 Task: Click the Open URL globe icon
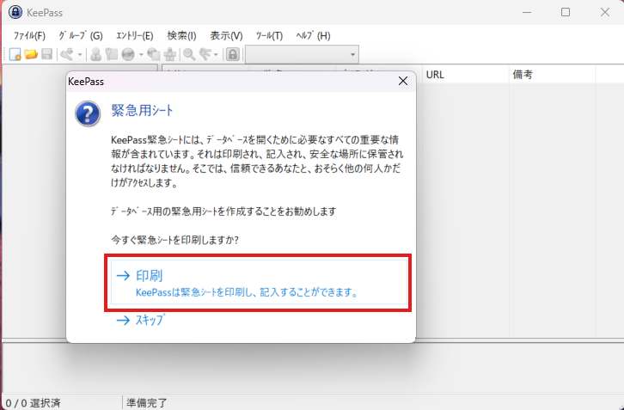pyautogui.click(x=128, y=54)
